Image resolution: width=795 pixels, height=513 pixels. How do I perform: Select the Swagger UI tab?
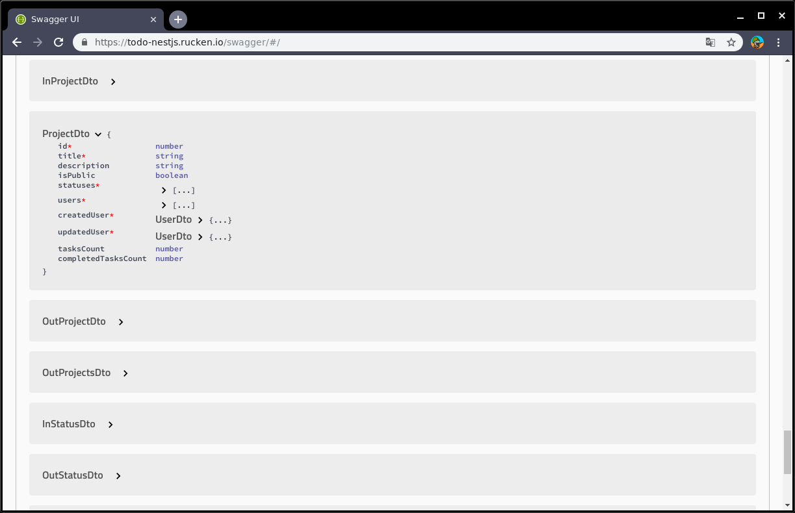tap(86, 19)
